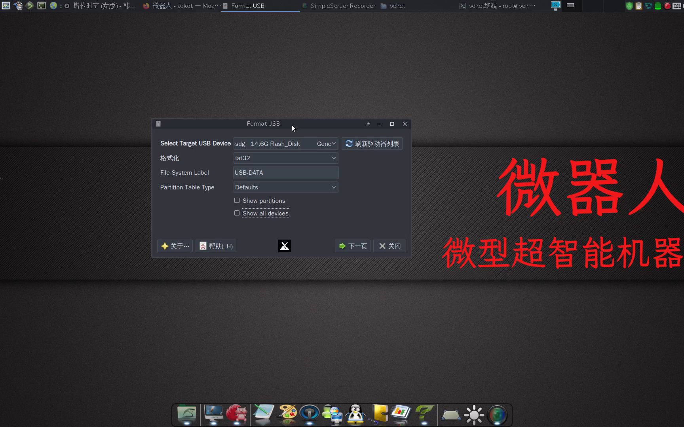684x427 pixels.
Task: Click the camera lens icon in the dock
Action: [497, 415]
